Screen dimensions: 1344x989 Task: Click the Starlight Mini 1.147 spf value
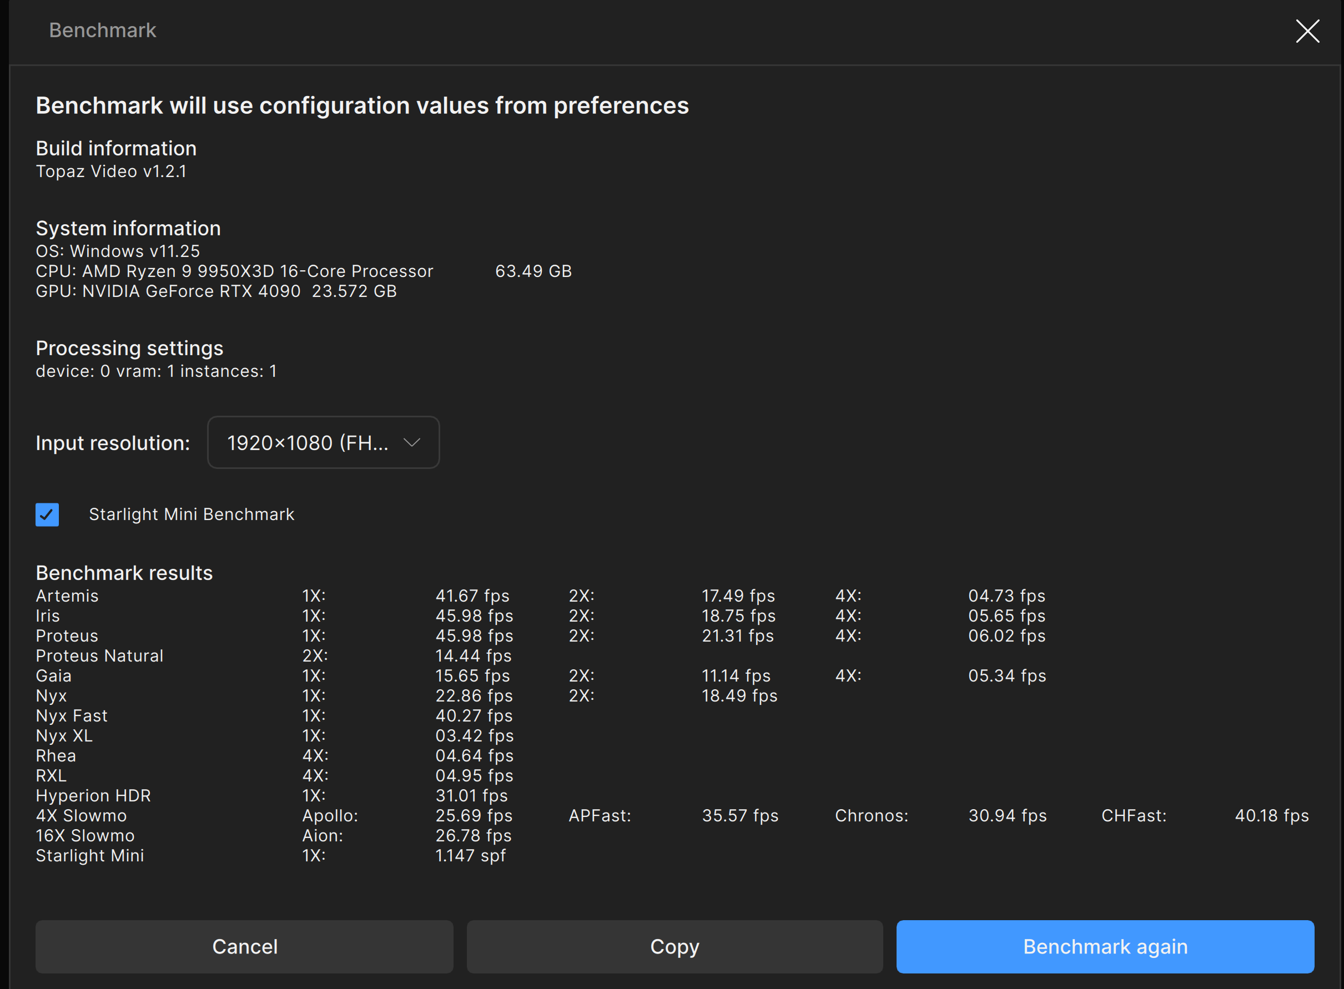(x=471, y=855)
